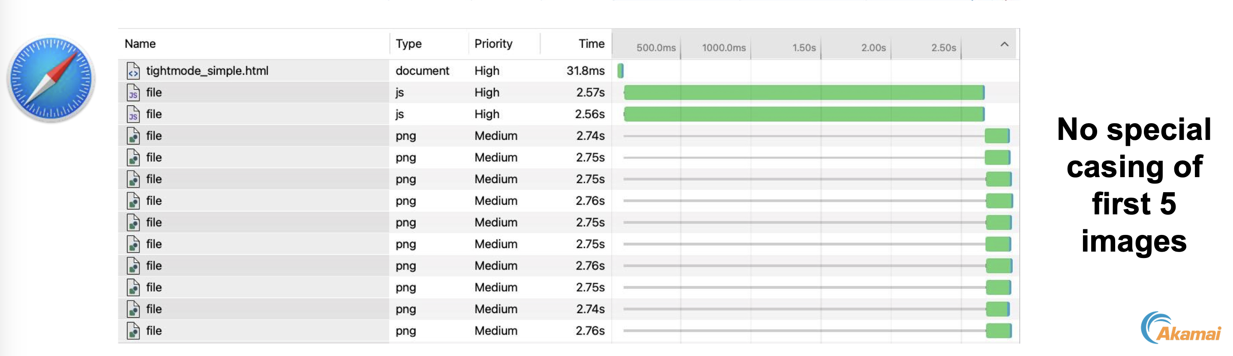This screenshot has width=1233, height=356.
Task: Click the 1000.0ms timeline marker
Action: [723, 48]
